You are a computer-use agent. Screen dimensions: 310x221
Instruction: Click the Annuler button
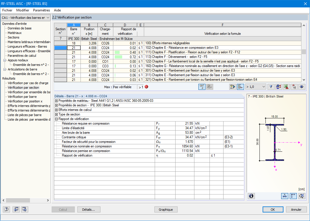pyautogui.click(x=296, y=210)
